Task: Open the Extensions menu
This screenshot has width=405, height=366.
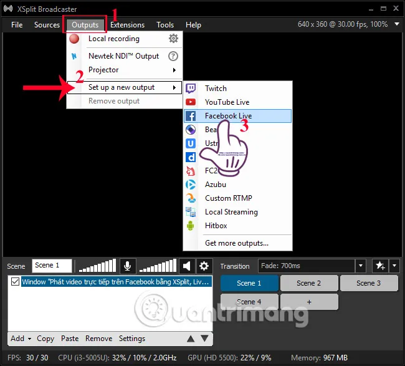Action: coord(127,25)
